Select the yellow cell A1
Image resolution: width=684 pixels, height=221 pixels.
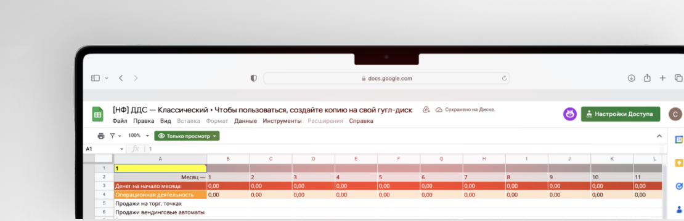160,168
